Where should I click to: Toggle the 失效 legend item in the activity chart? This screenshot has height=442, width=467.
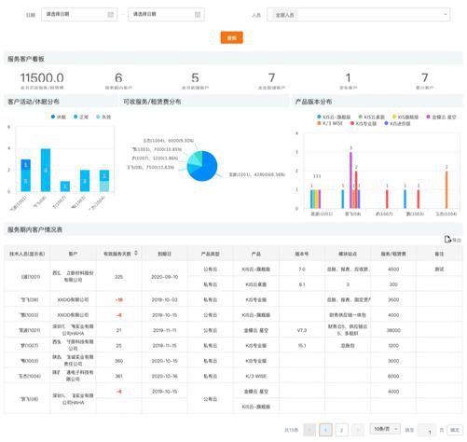(103, 117)
